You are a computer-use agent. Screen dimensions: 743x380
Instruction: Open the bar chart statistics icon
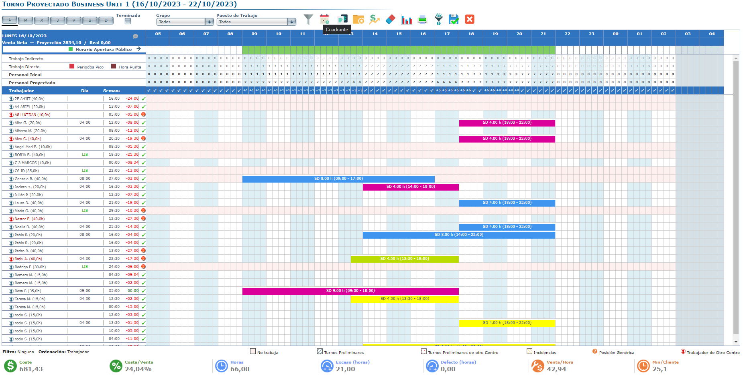click(406, 19)
